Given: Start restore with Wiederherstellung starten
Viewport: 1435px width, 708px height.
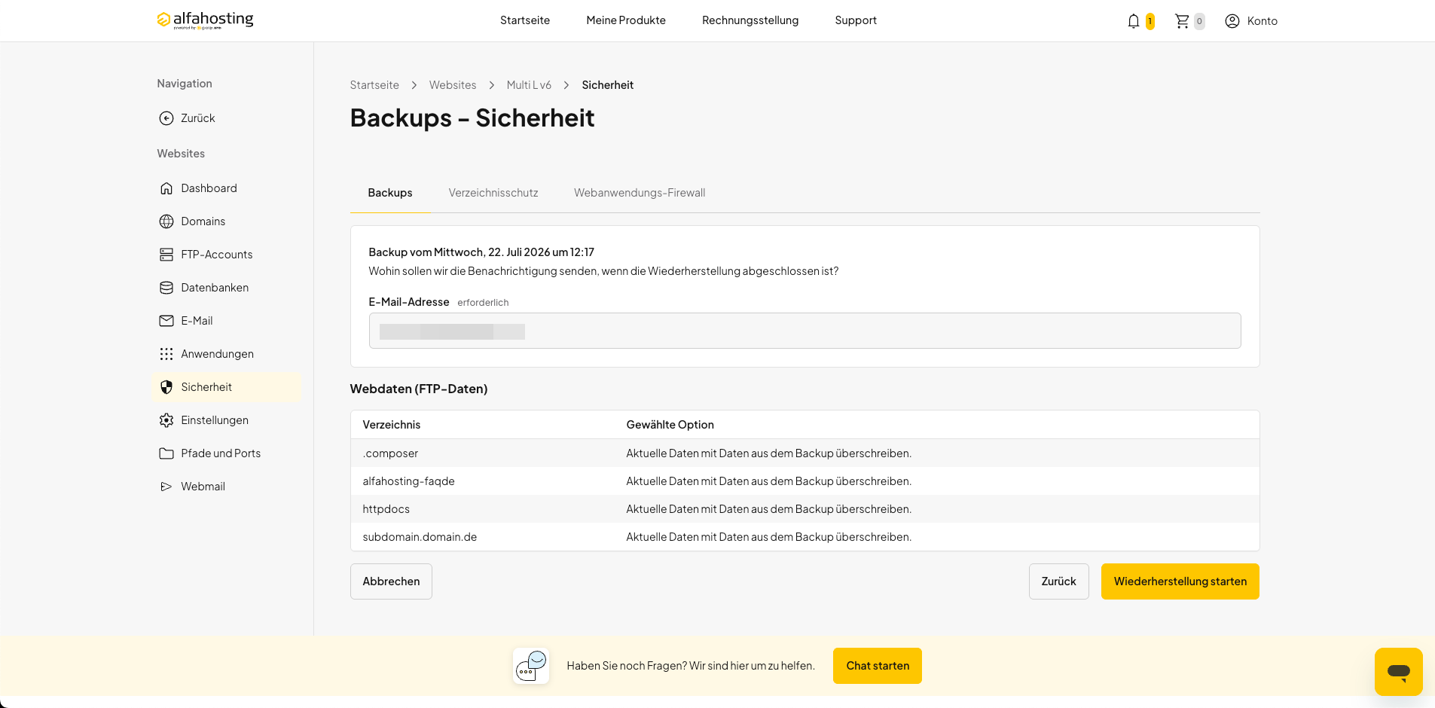Looking at the screenshot, I should coord(1180,581).
